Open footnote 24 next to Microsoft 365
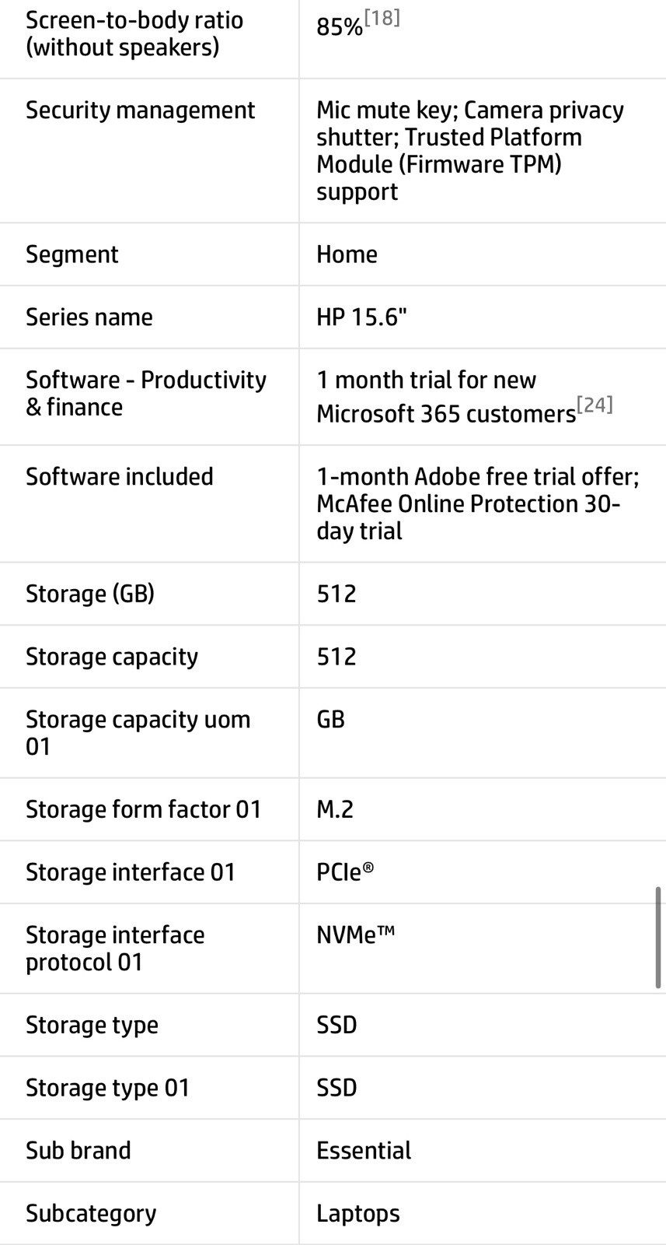 tap(595, 405)
